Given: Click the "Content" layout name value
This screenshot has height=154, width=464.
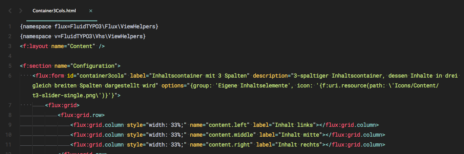Looking at the screenshot, I should pyautogui.click(x=81, y=46).
